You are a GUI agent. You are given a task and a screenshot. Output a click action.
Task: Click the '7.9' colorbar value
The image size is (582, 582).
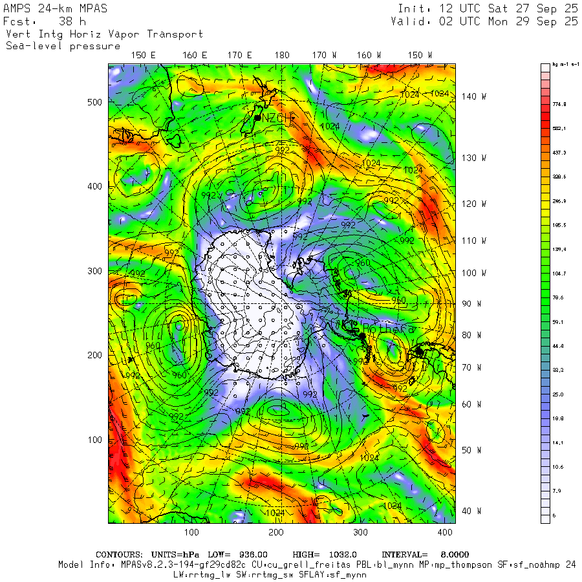point(556,491)
